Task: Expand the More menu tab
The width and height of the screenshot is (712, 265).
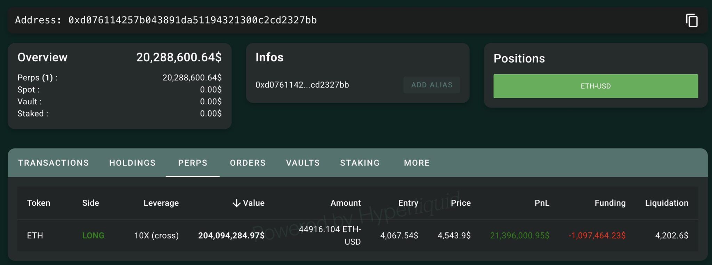Action: click(416, 163)
